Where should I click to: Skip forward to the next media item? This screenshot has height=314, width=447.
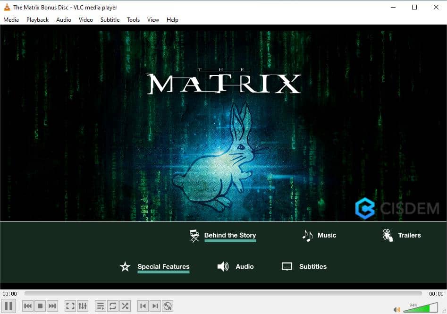click(x=52, y=306)
